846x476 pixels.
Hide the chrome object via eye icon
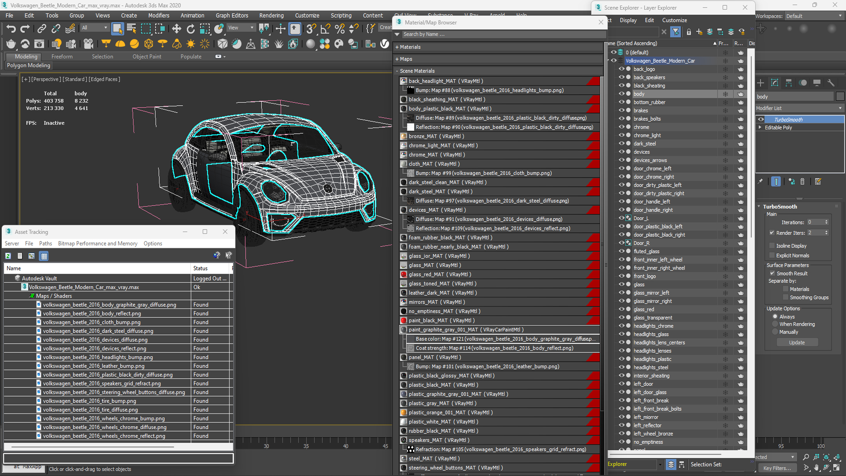coord(621,127)
